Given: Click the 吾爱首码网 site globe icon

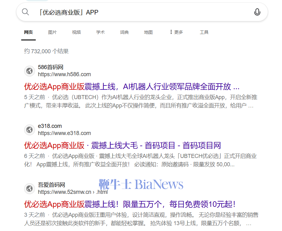Looking at the screenshot, I should pyautogui.click(x=29, y=189).
